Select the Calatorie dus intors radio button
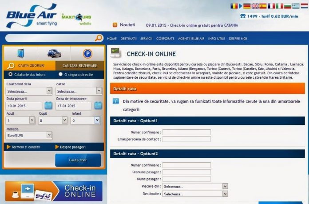This screenshot has height=204, width=309. pos(11,75)
